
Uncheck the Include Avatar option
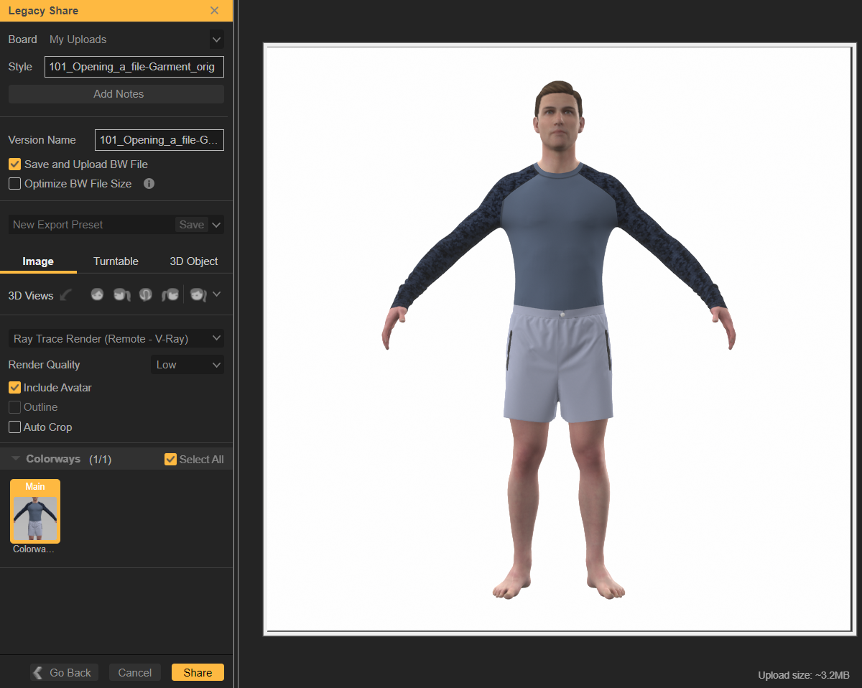14,388
